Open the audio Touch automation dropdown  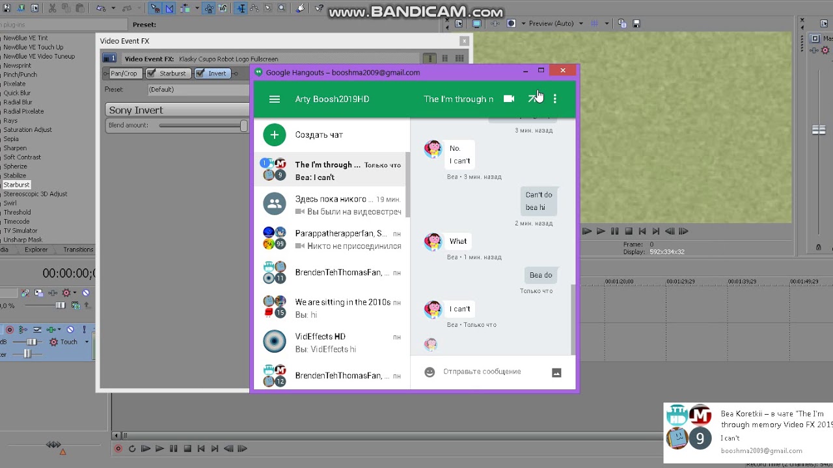pyautogui.click(x=87, y=342)
